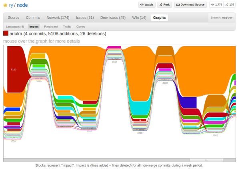240x171 pixels.
Task: View the 1,775 watchers count
Action: 216,4
